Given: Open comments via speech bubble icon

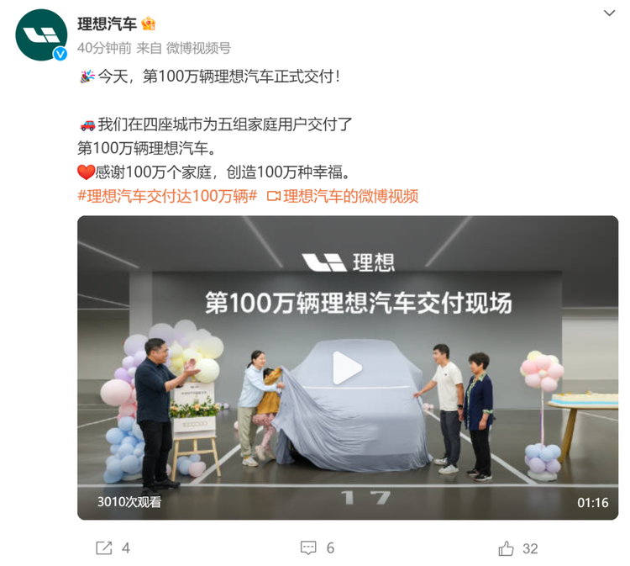Looking at the screenshot, I should (x=308, y=547).
